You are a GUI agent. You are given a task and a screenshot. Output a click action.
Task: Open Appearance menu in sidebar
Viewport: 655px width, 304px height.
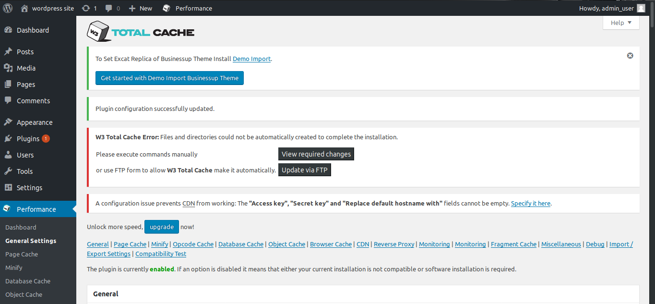pos(34,122)
